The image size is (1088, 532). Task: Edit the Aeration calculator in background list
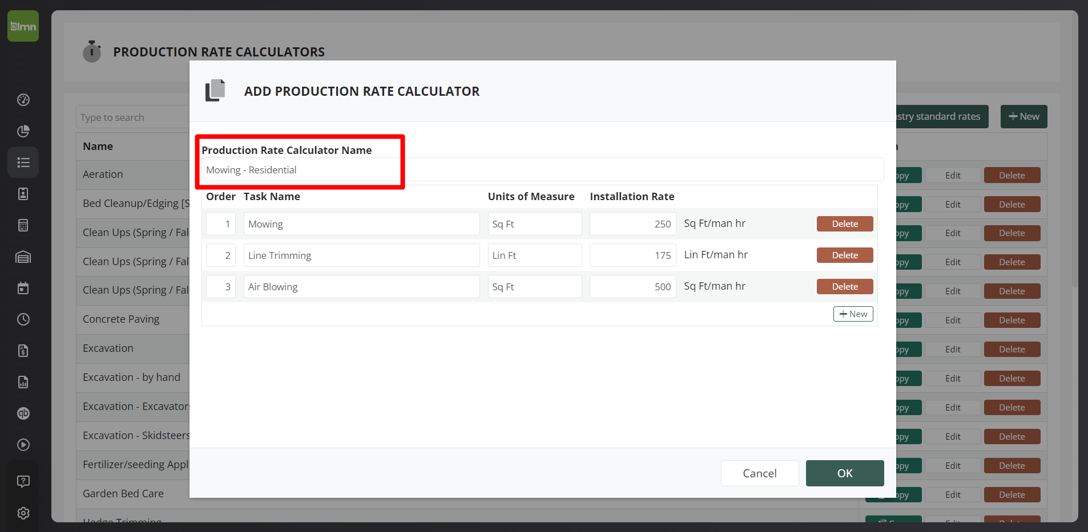pyautogui.click(x=953, y=176)
